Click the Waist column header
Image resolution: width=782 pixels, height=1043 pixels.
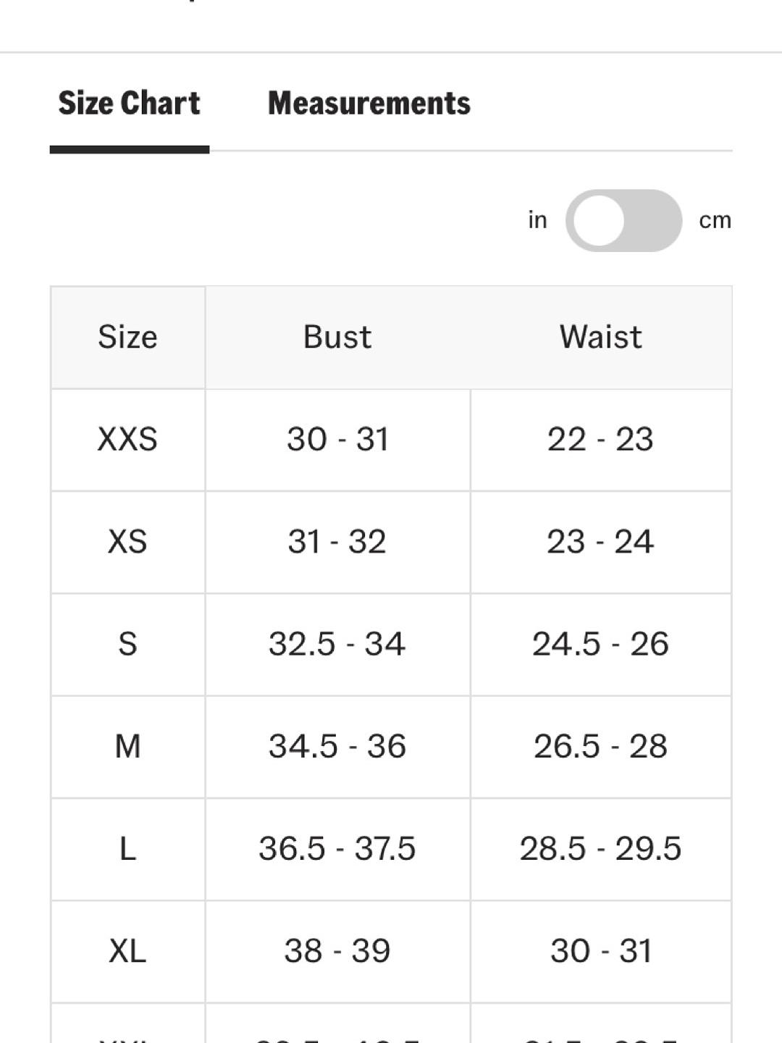pyautogui.click(x=600, y=337)
